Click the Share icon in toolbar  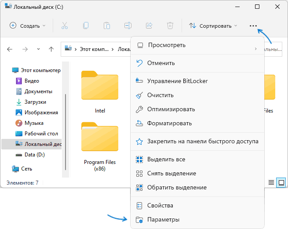click(x=149, y=25)
